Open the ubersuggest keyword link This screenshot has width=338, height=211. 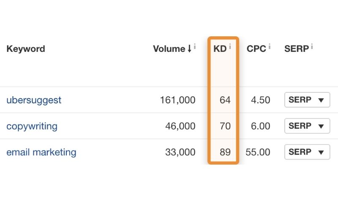coord(34,100)
